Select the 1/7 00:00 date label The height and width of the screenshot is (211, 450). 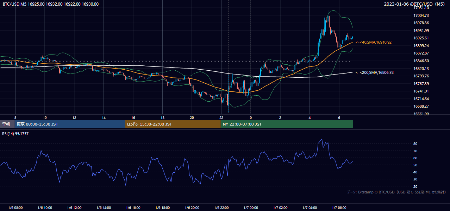[251, 208]
